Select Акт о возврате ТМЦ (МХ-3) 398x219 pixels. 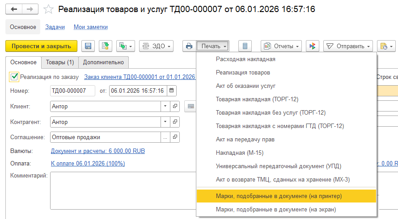(287, 180)
